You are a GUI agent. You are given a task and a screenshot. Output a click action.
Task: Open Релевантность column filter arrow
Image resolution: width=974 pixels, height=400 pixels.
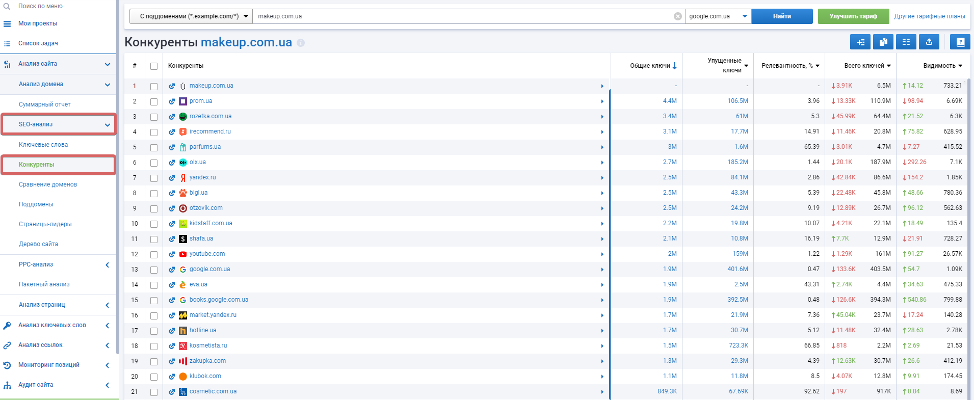point(818,66)
